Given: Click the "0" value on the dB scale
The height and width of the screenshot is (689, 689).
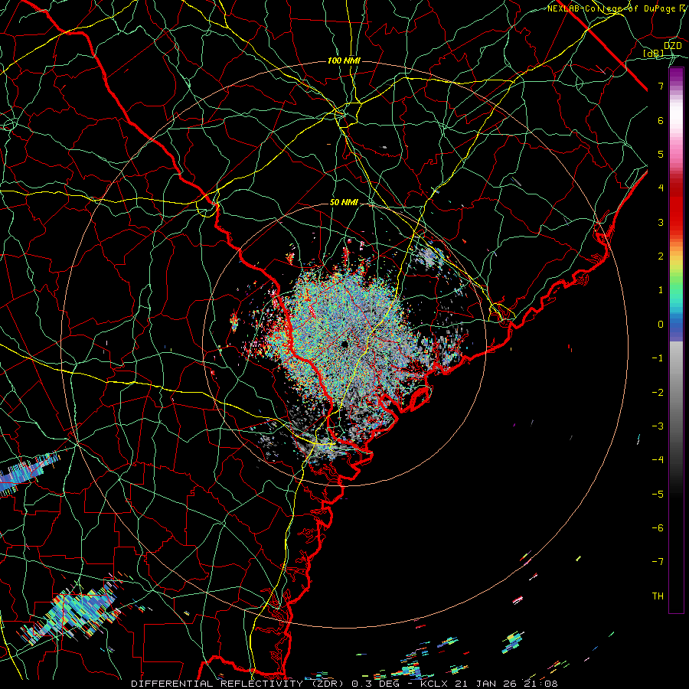Looking at the screenshot, I should coord(661,325).
